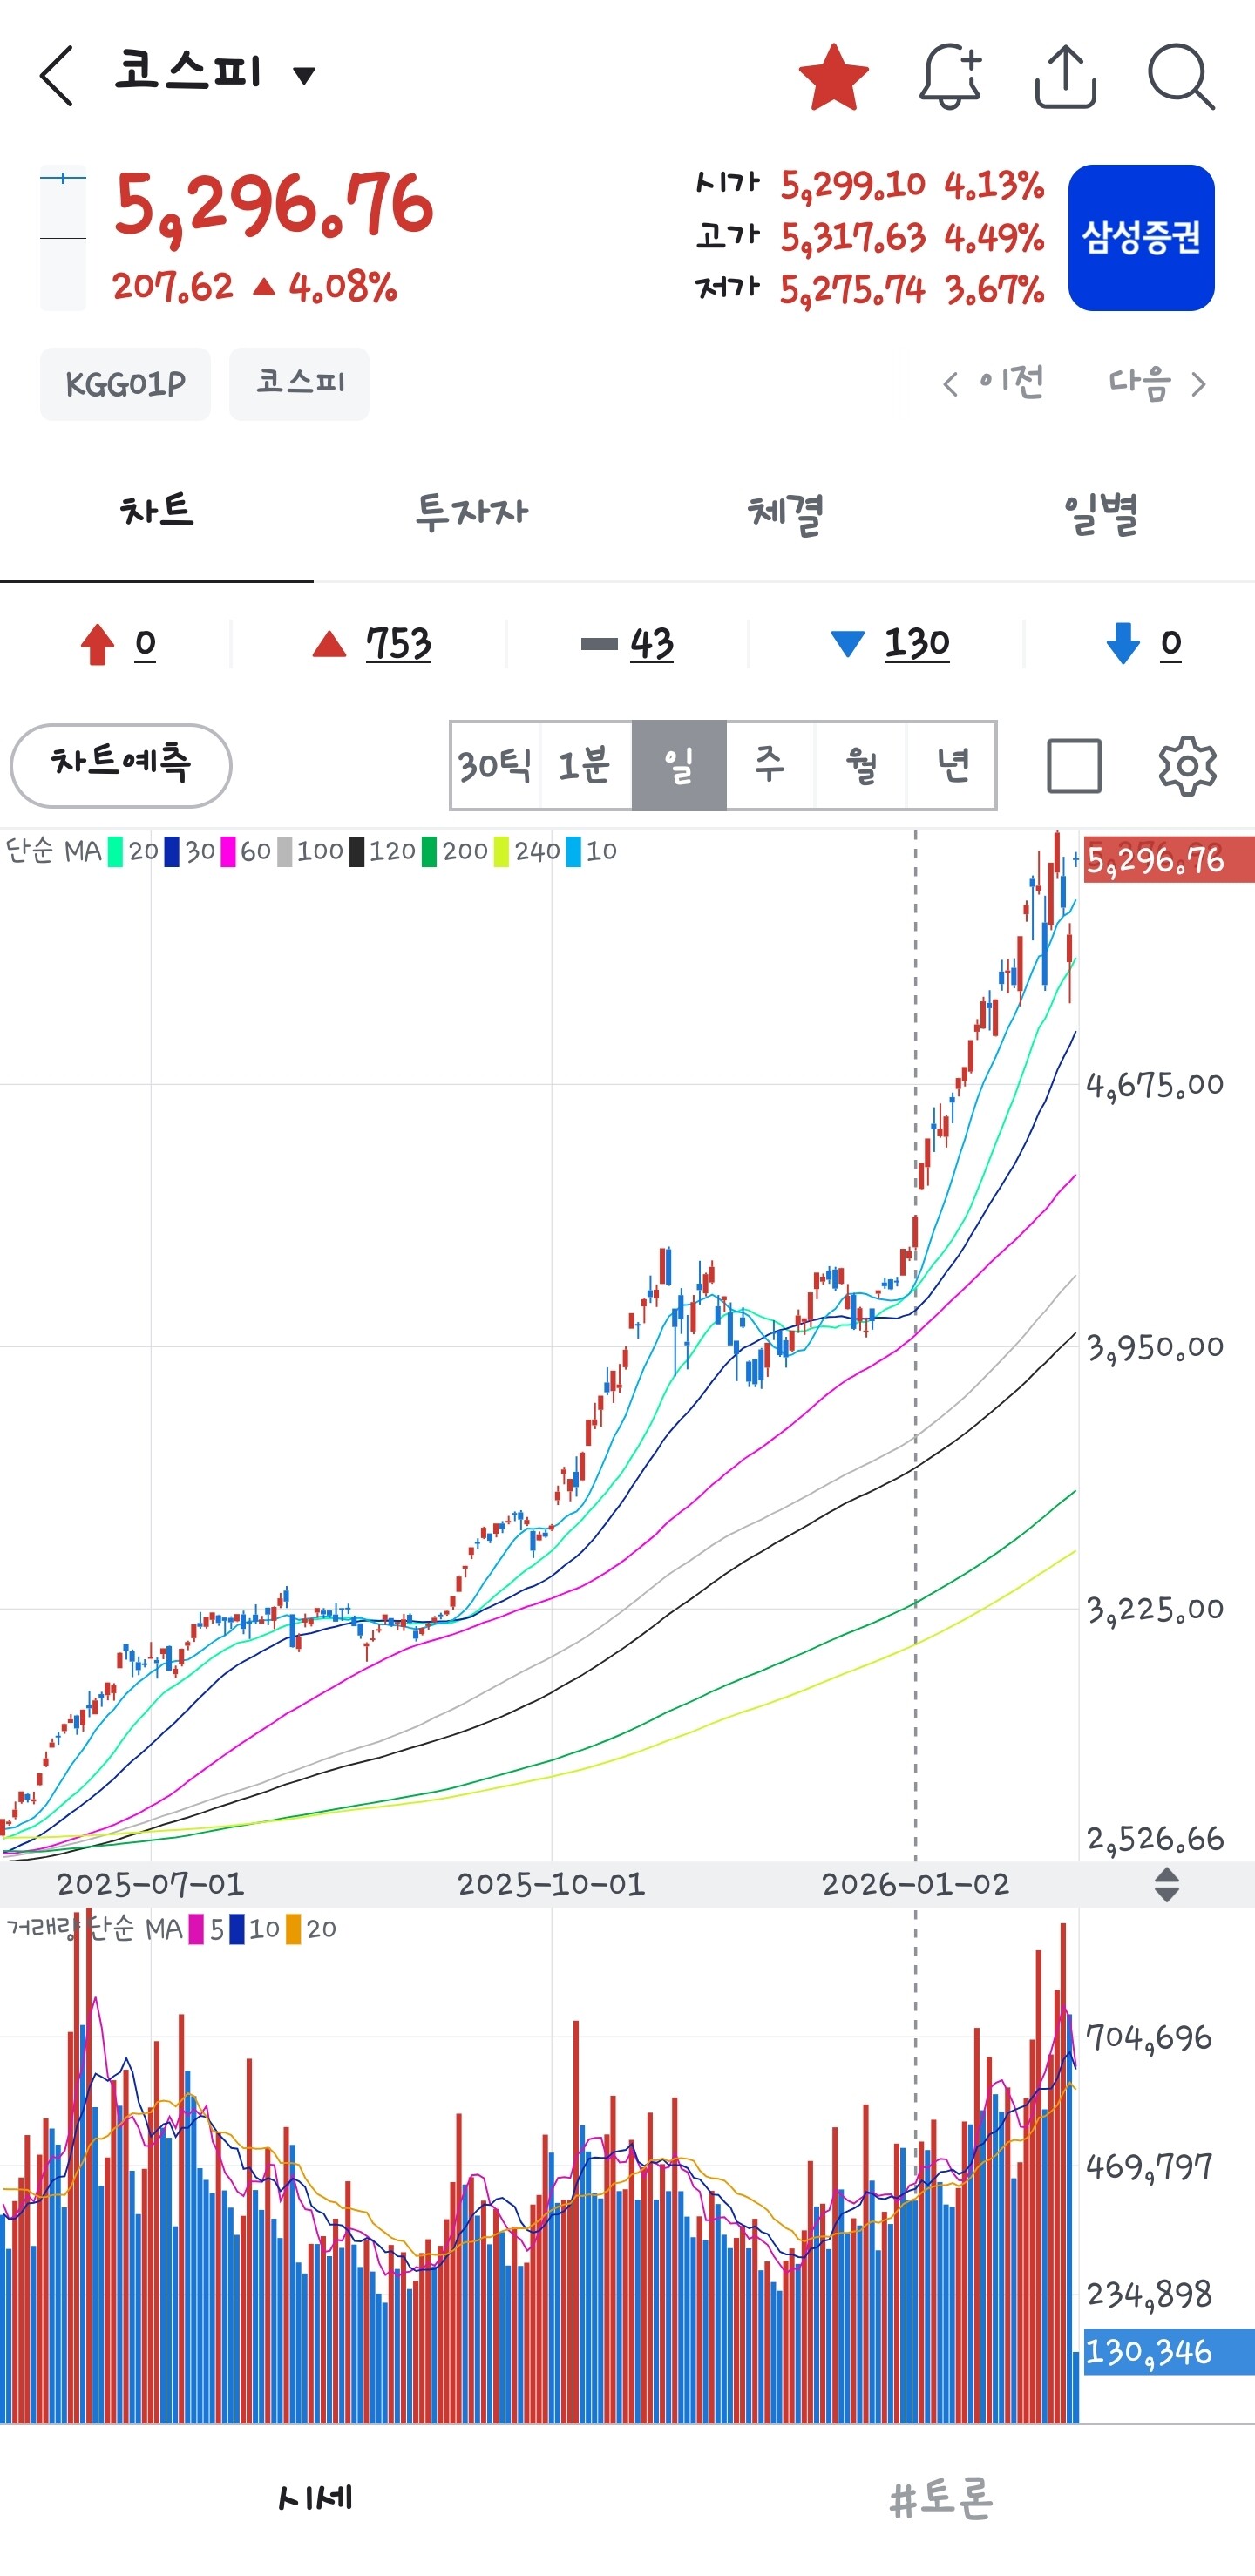Open the share icon
Image resolution: width=1255 pixels, height=2576 pixels.
pos(1065,77)
